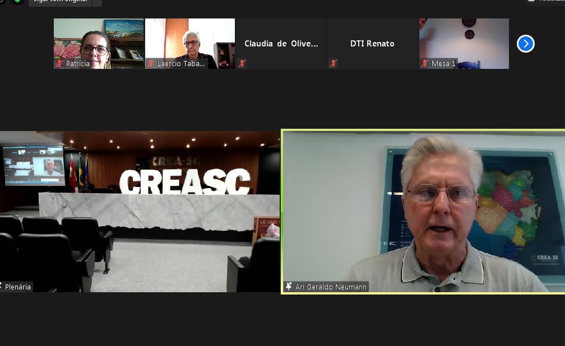The width and height of the screenshot is (565, 346).
Task: Click muted mic icon on Claudia de Olive tile
Action: (242, 64)
